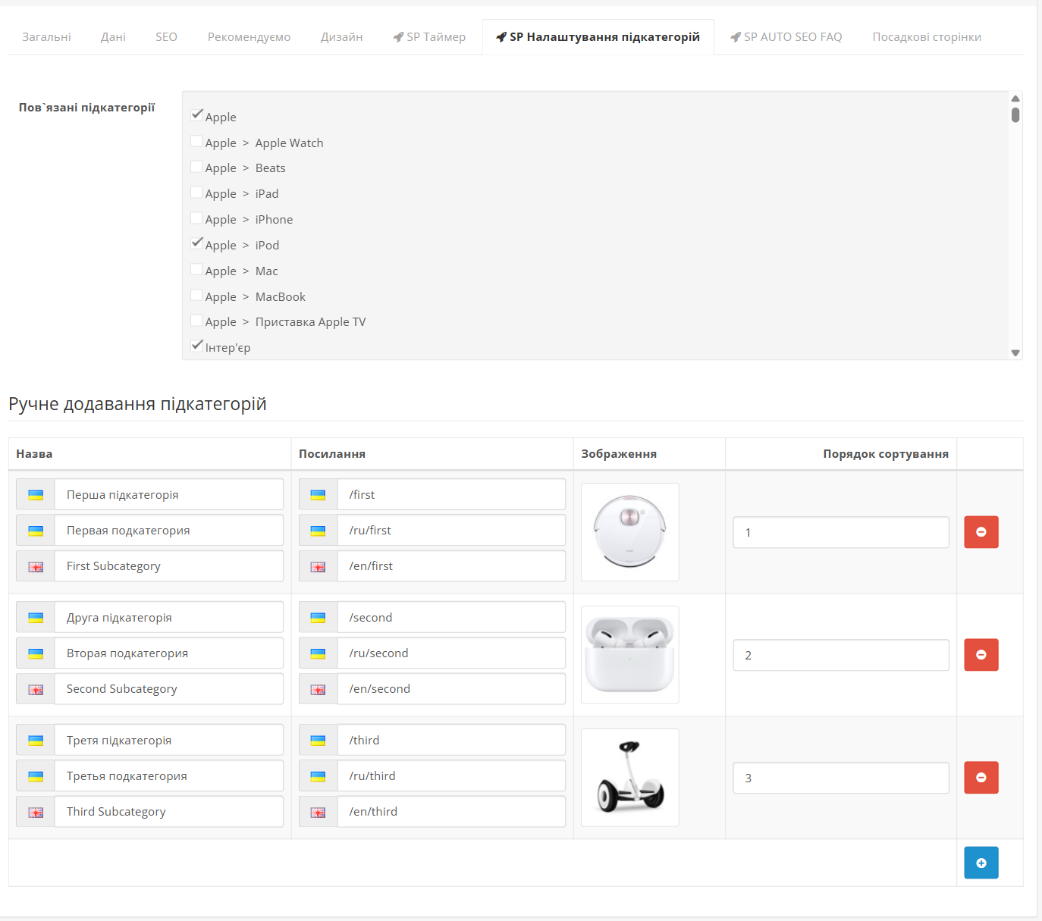Remove the second subcategory row (sort 2)
1042x921 pixels.
pyautogui.click(x=981, y=655)
